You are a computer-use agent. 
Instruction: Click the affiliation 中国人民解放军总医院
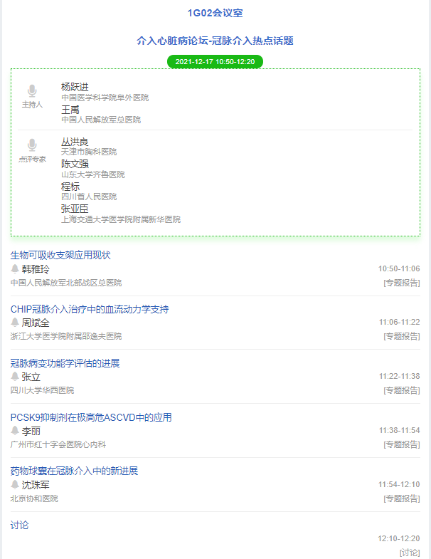pos(101,120)
